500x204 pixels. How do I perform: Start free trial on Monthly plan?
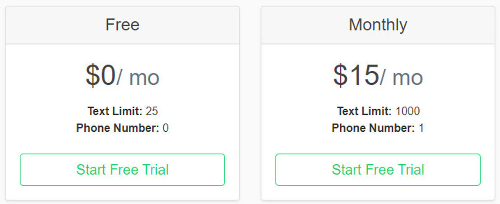point(378,170)
